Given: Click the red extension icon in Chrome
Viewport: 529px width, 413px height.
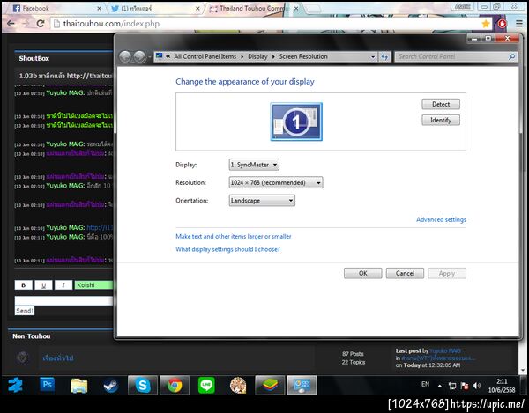Looking at the screenshot, I should [x=502, y=24].
